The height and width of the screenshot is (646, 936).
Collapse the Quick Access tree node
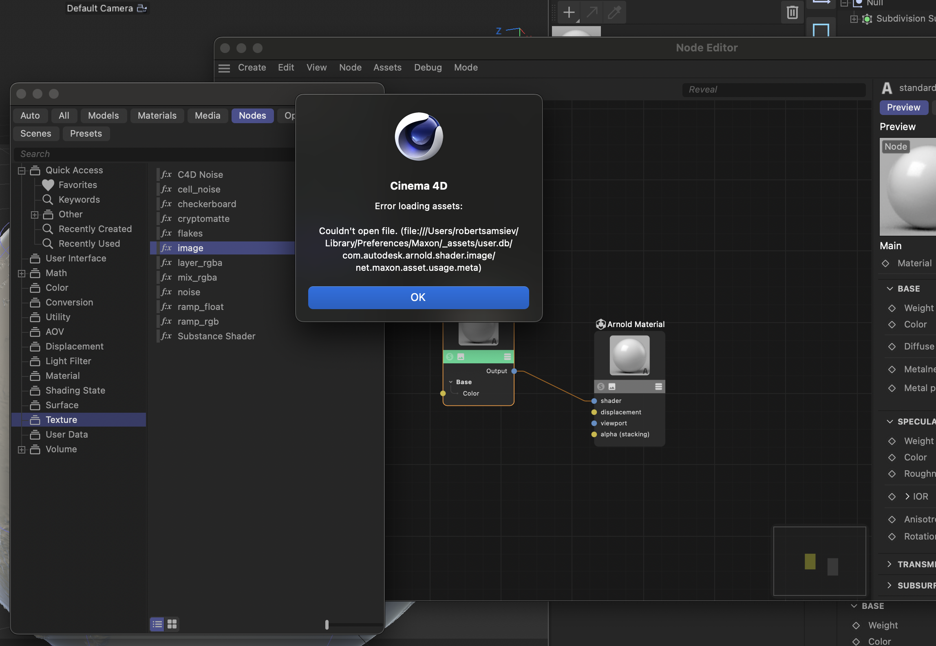tap(22, 170)
